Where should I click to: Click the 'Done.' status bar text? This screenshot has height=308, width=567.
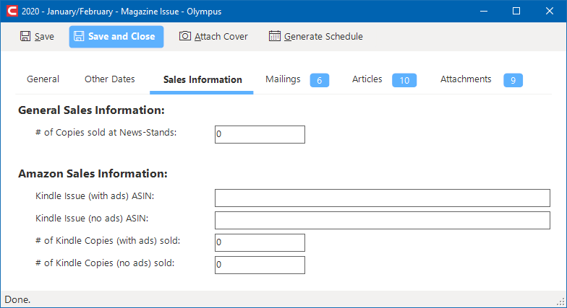[x=17, y=300]
